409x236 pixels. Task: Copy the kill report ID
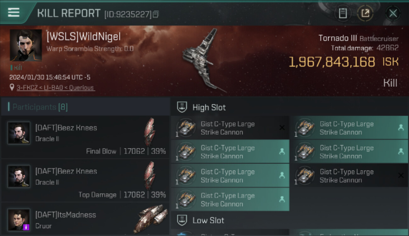[x=156, y=14]
